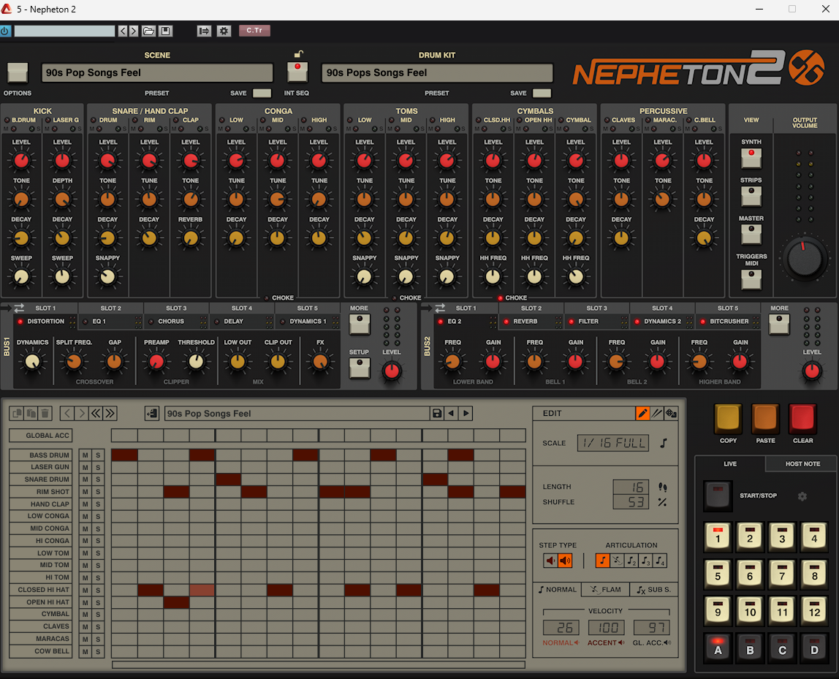839x679 pixels.
Task: Enable the BUS1 DISTORTION slot LED
Action: pos(20,322)
